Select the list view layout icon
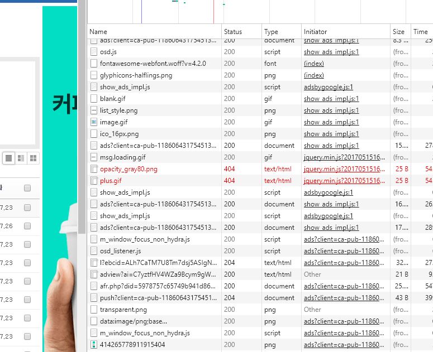Screen dimensions: 433x352 point(9,158)
